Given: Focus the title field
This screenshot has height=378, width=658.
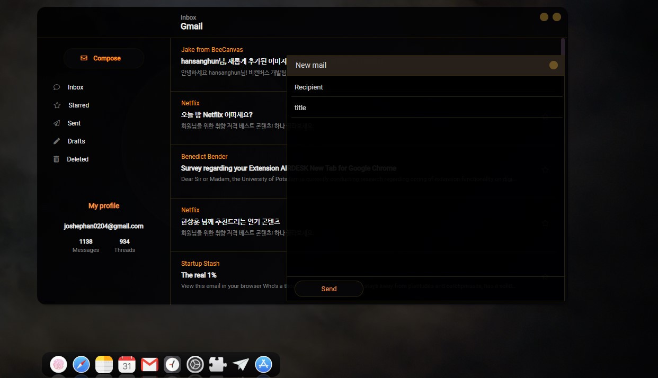Looking at the screenshot, I should (x=427, y=107).
